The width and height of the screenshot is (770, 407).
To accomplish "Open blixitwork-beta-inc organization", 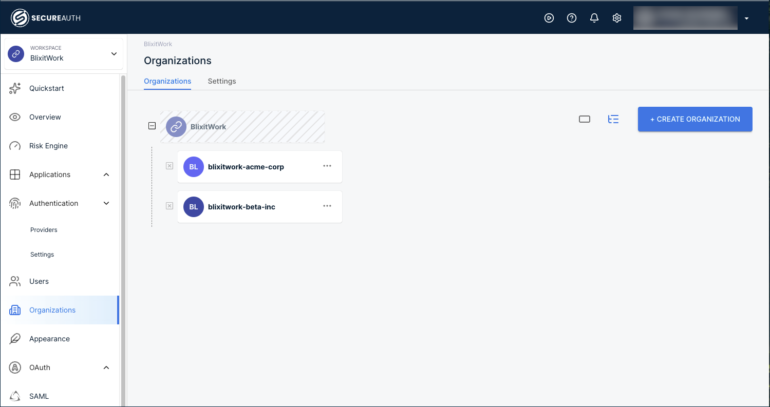I will pyautogui.click(x=260, y=207).
